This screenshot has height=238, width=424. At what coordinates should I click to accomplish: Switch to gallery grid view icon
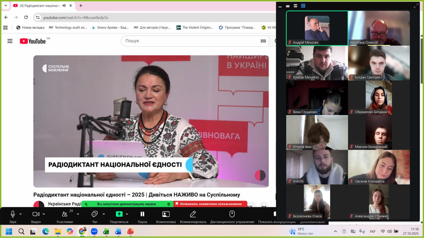coord(303,6)
